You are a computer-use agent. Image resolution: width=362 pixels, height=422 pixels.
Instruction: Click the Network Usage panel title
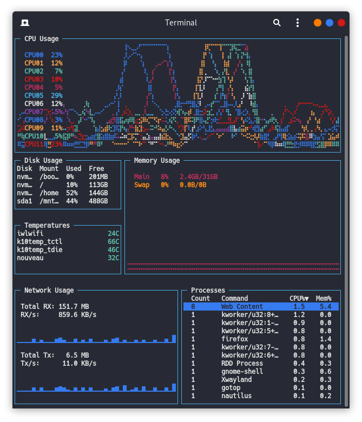click(x=49, y=291)
